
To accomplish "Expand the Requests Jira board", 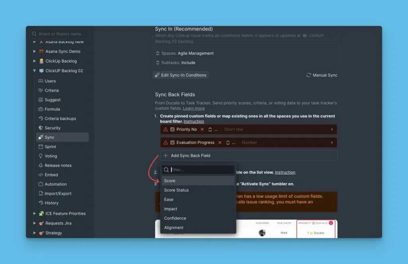I will click(x=35, y=223).
